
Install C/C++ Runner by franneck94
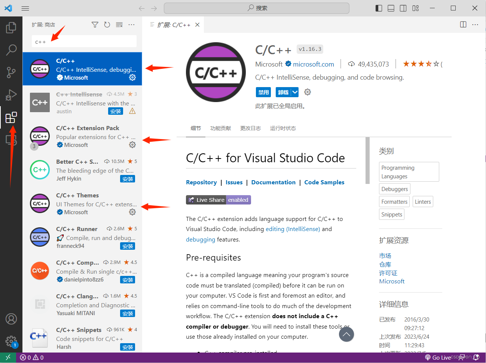click(128, 246)
